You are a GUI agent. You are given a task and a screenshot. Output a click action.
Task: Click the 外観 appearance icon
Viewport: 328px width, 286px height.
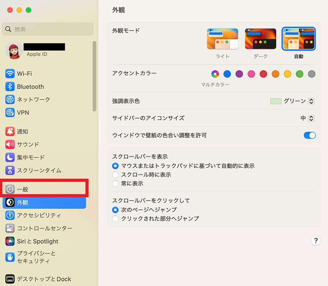click(x=10, y=202)
